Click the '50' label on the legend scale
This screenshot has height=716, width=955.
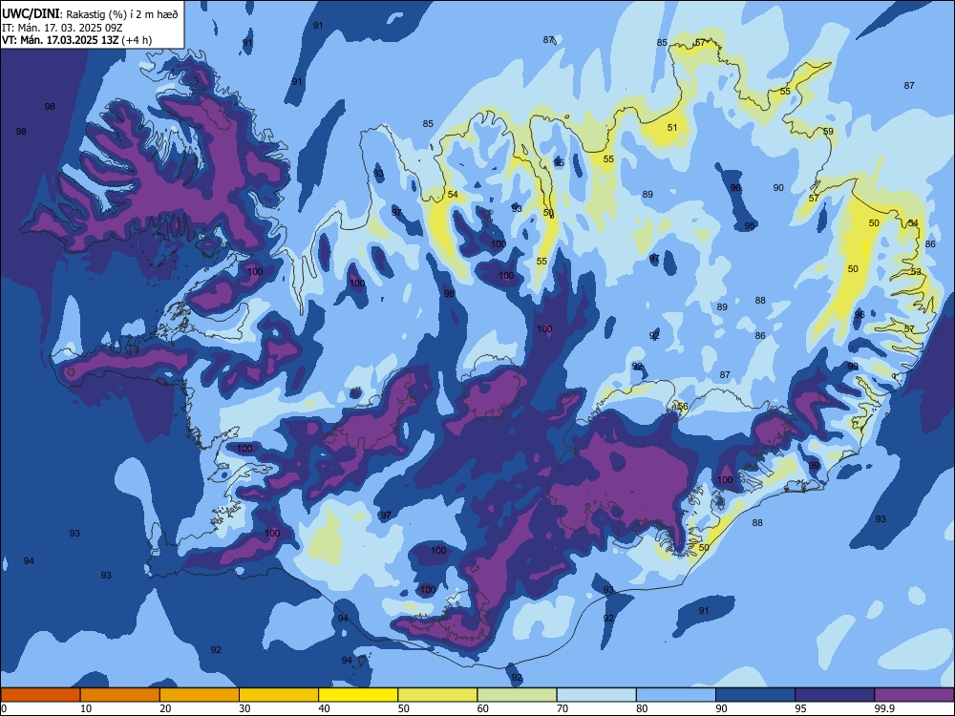click(403, 708)
